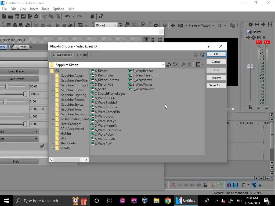Toggle the Master fader channel lock
This screenshot has width=275, height=206.
(x=250, y=107)
